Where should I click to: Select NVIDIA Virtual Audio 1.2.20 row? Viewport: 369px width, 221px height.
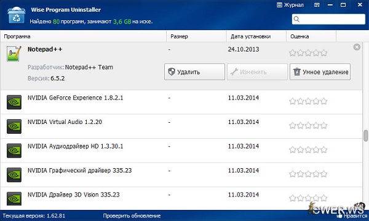(181, 126)
